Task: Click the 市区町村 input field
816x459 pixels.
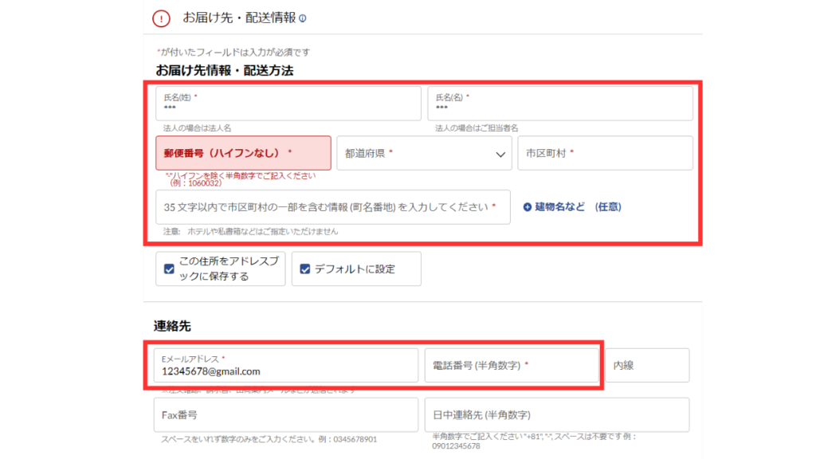Action: tap(605, 153)
